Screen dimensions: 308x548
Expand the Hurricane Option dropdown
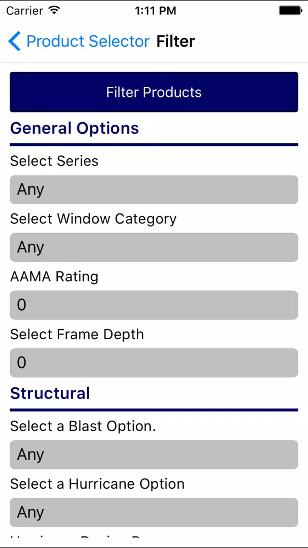coord(154,512)
